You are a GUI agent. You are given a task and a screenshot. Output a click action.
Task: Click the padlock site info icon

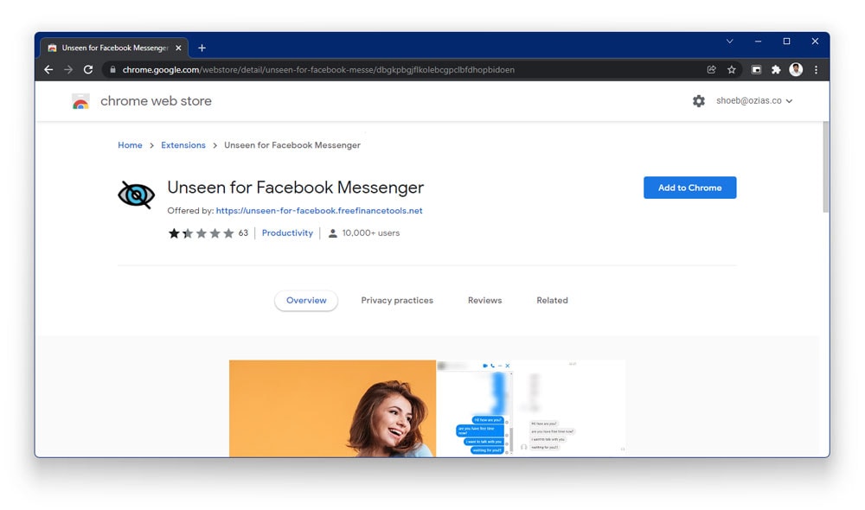[113, 69]
